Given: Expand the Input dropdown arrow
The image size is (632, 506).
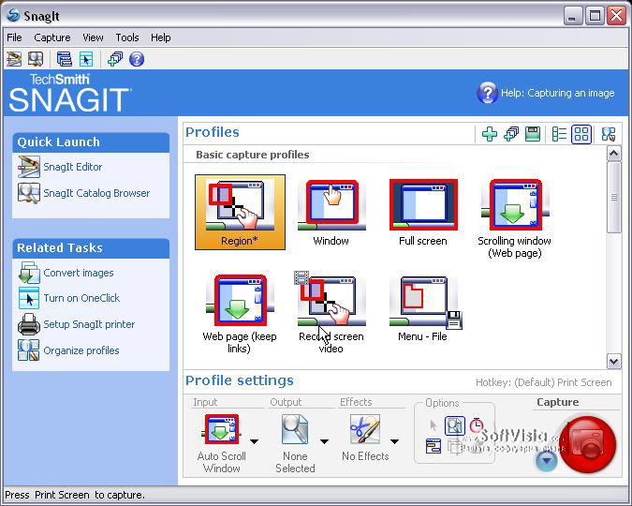Looking at the screenshot, I should (x=255, y=441).
